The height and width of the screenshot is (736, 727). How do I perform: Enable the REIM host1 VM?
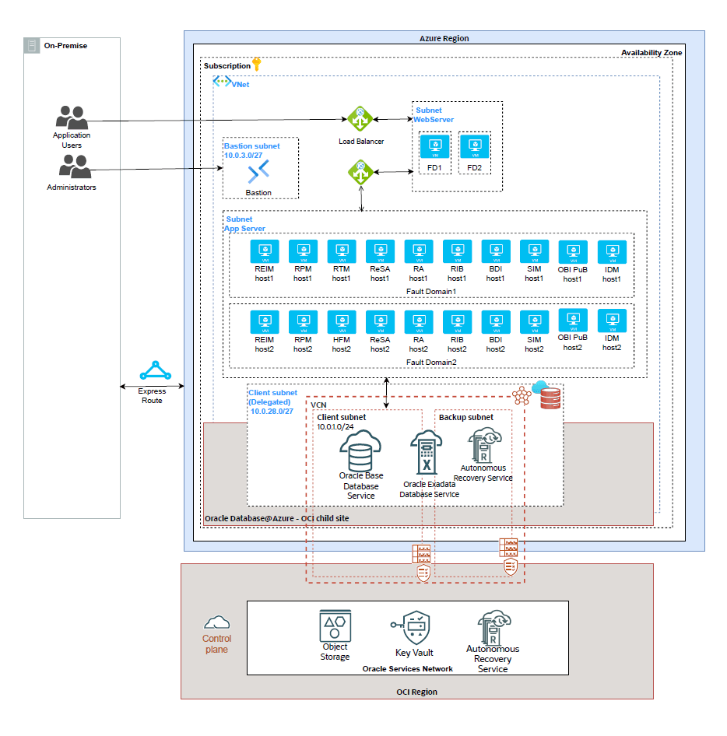click(x=264, y=251)
